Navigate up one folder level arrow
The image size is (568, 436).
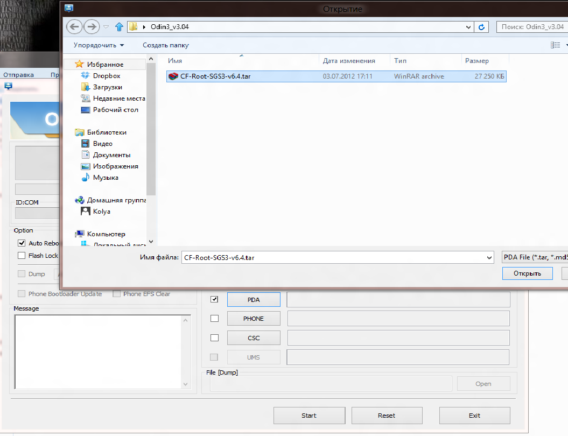119,27
